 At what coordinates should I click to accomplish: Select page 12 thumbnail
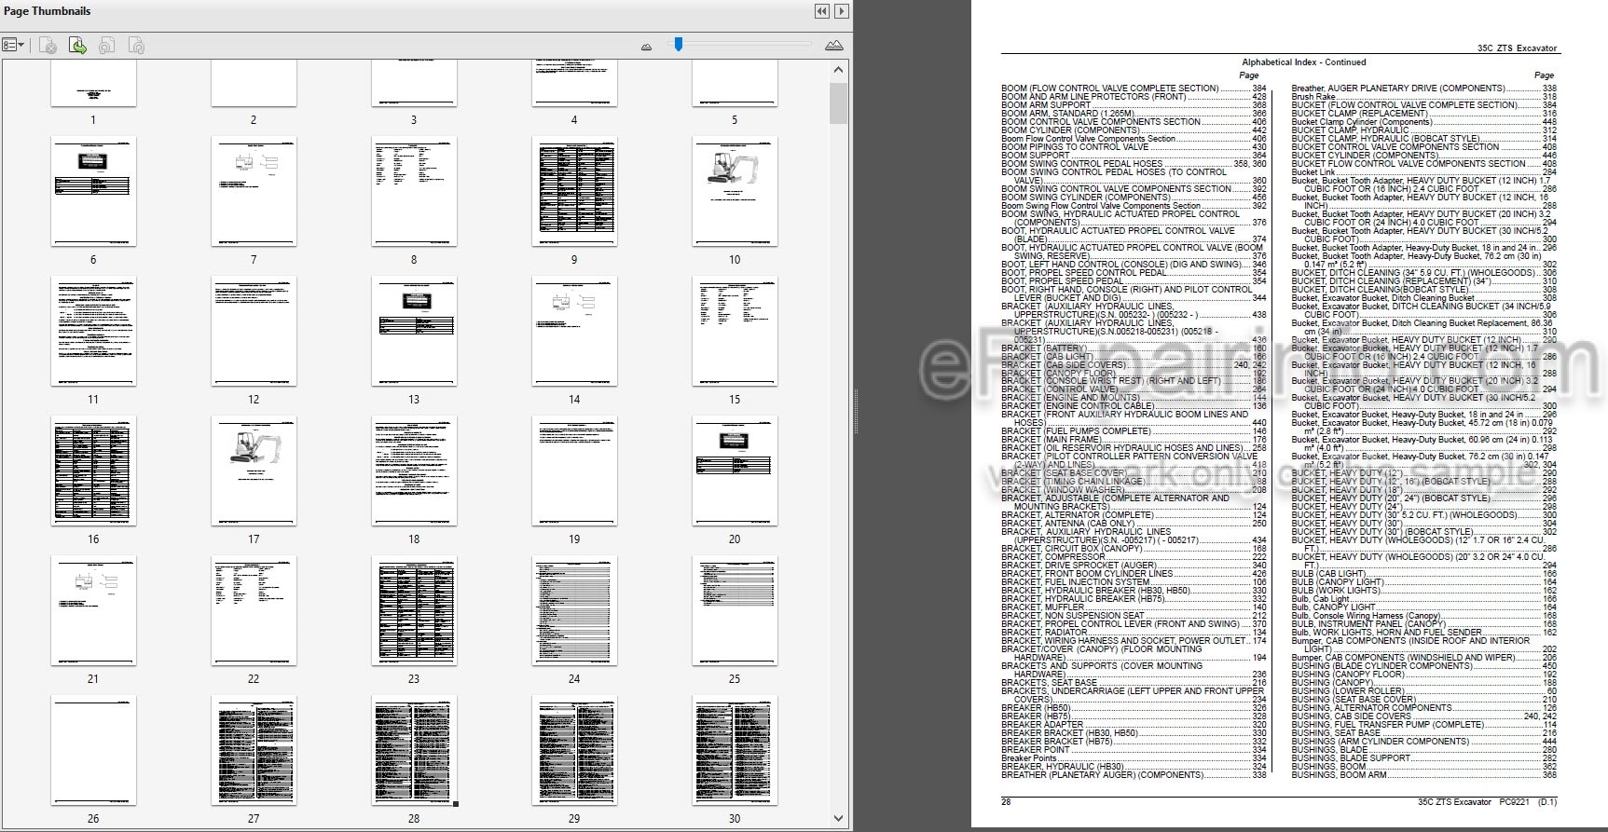pos(254,331)
